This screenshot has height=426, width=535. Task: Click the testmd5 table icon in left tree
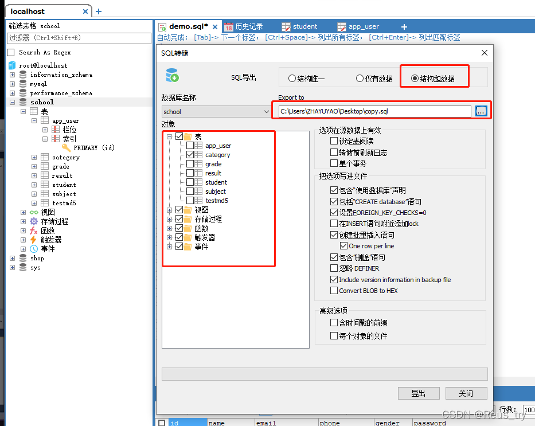[x=45, y=203]
